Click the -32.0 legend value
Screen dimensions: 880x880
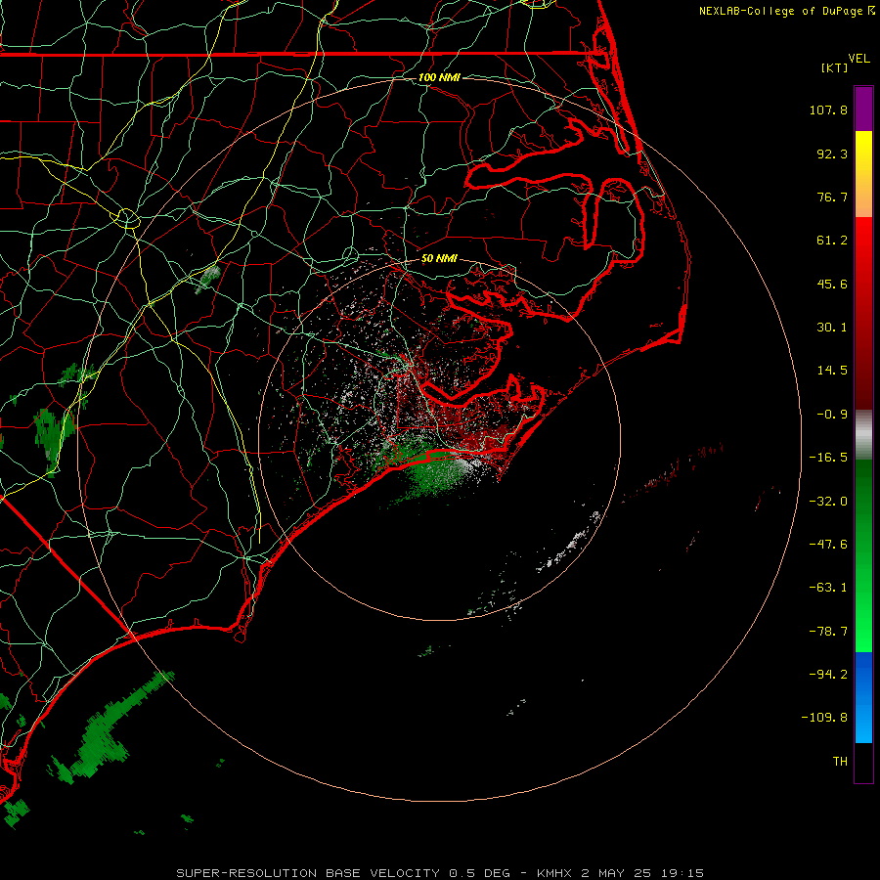(828, 502)
